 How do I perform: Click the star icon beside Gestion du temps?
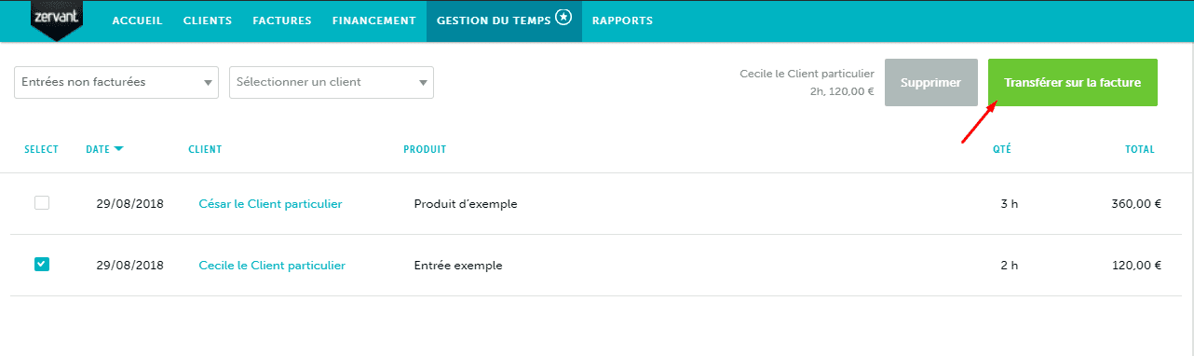563,19
